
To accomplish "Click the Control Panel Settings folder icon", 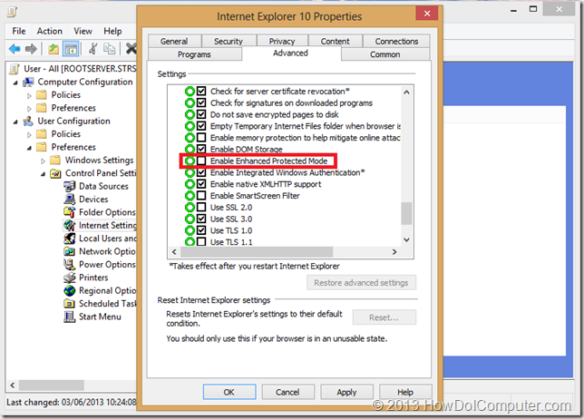I will pos(56,173).
